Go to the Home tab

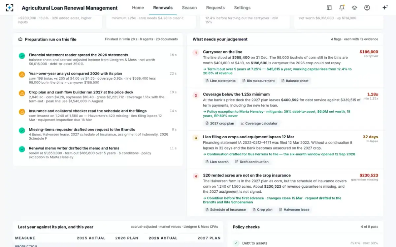tap(138, 8)
